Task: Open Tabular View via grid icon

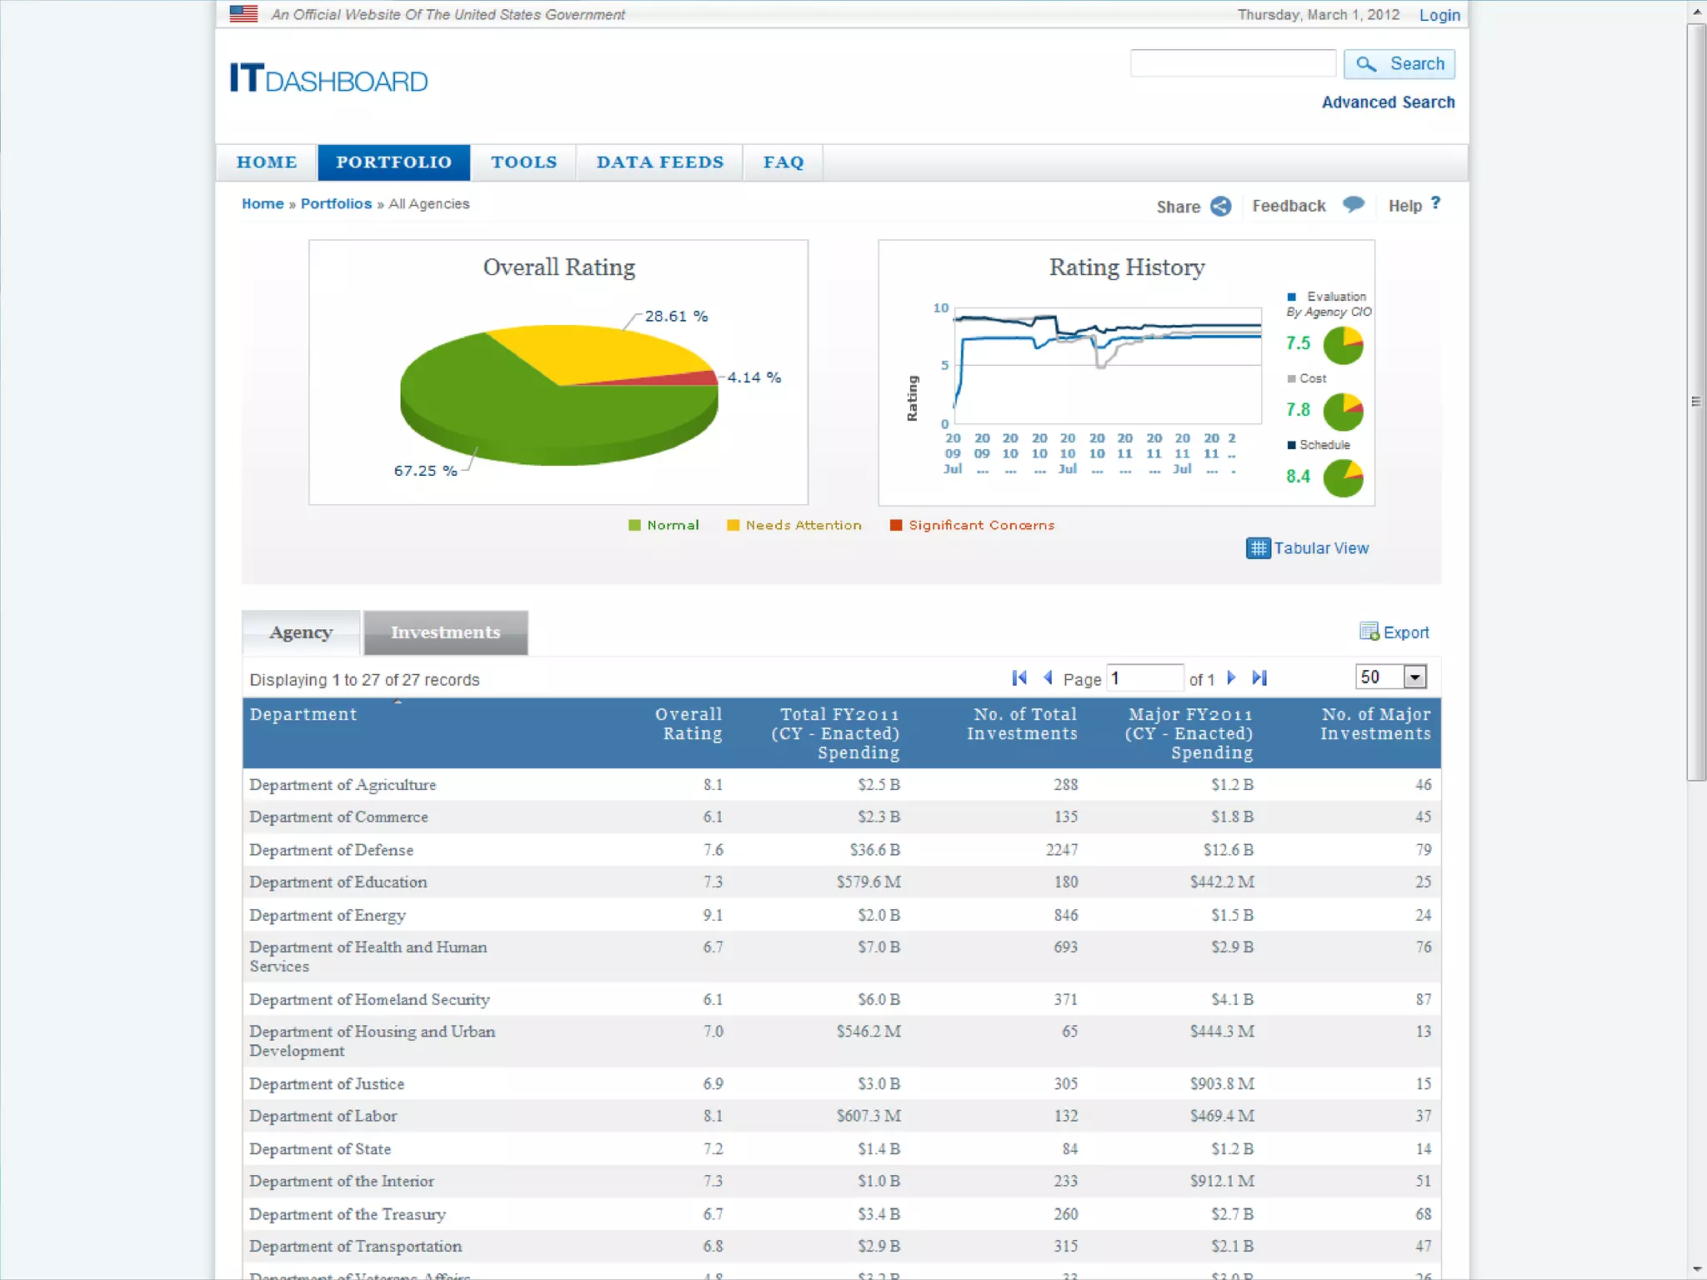Action: pyautogui.click(x=1258, y=548)
